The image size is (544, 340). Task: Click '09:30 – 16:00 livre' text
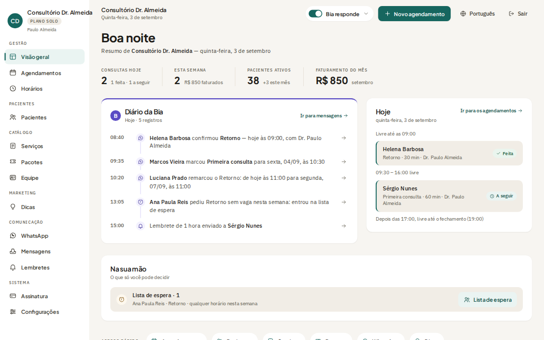(x=397, y=172)
